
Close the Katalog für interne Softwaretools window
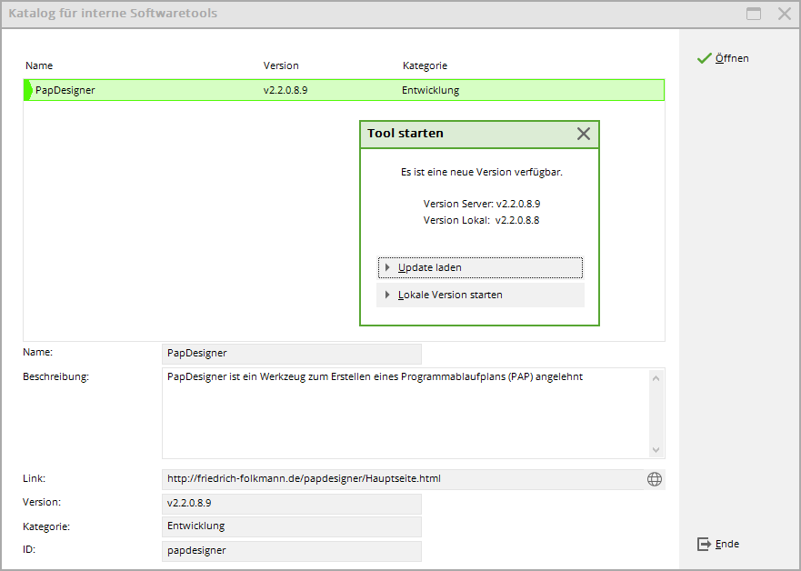click(784, 14)
